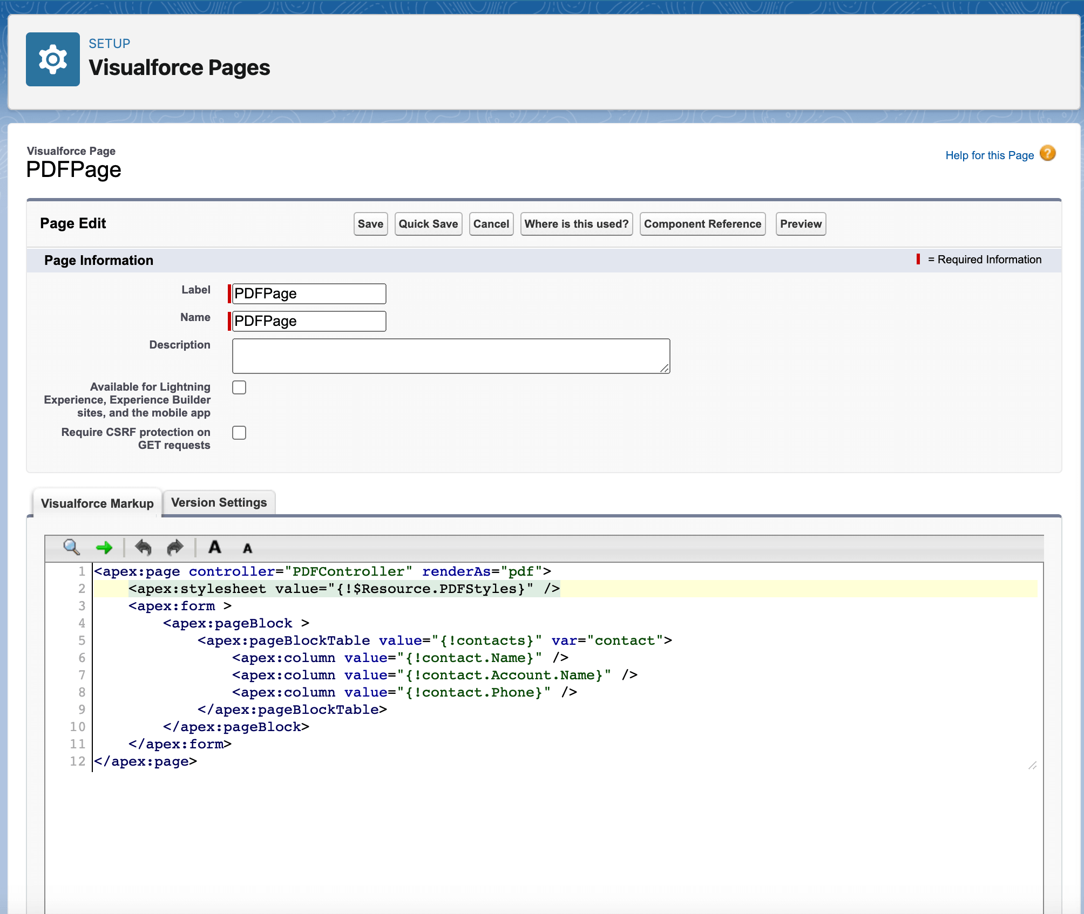This screenshot has width=1084, height=914.
Task: Switch to the Version Settings tab
Action: click(219, 502)
